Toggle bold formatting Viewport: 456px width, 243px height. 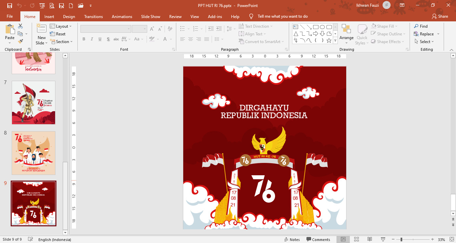(84, 39)
